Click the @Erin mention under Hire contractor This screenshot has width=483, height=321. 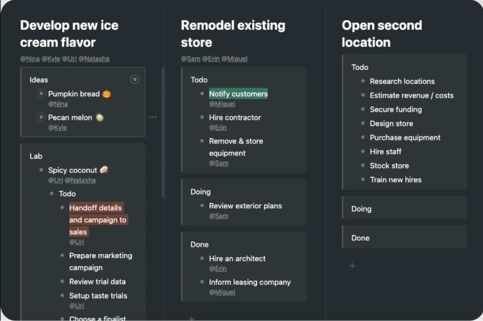coord(218,128)
